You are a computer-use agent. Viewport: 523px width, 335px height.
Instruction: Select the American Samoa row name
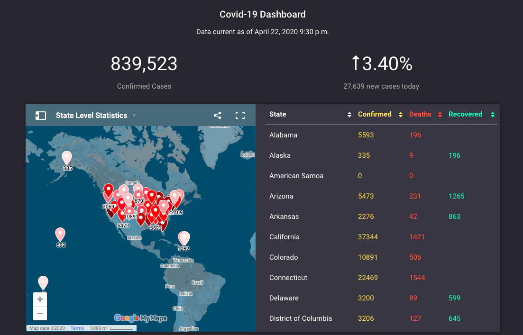pyautogui.click(x=296, y=176)
